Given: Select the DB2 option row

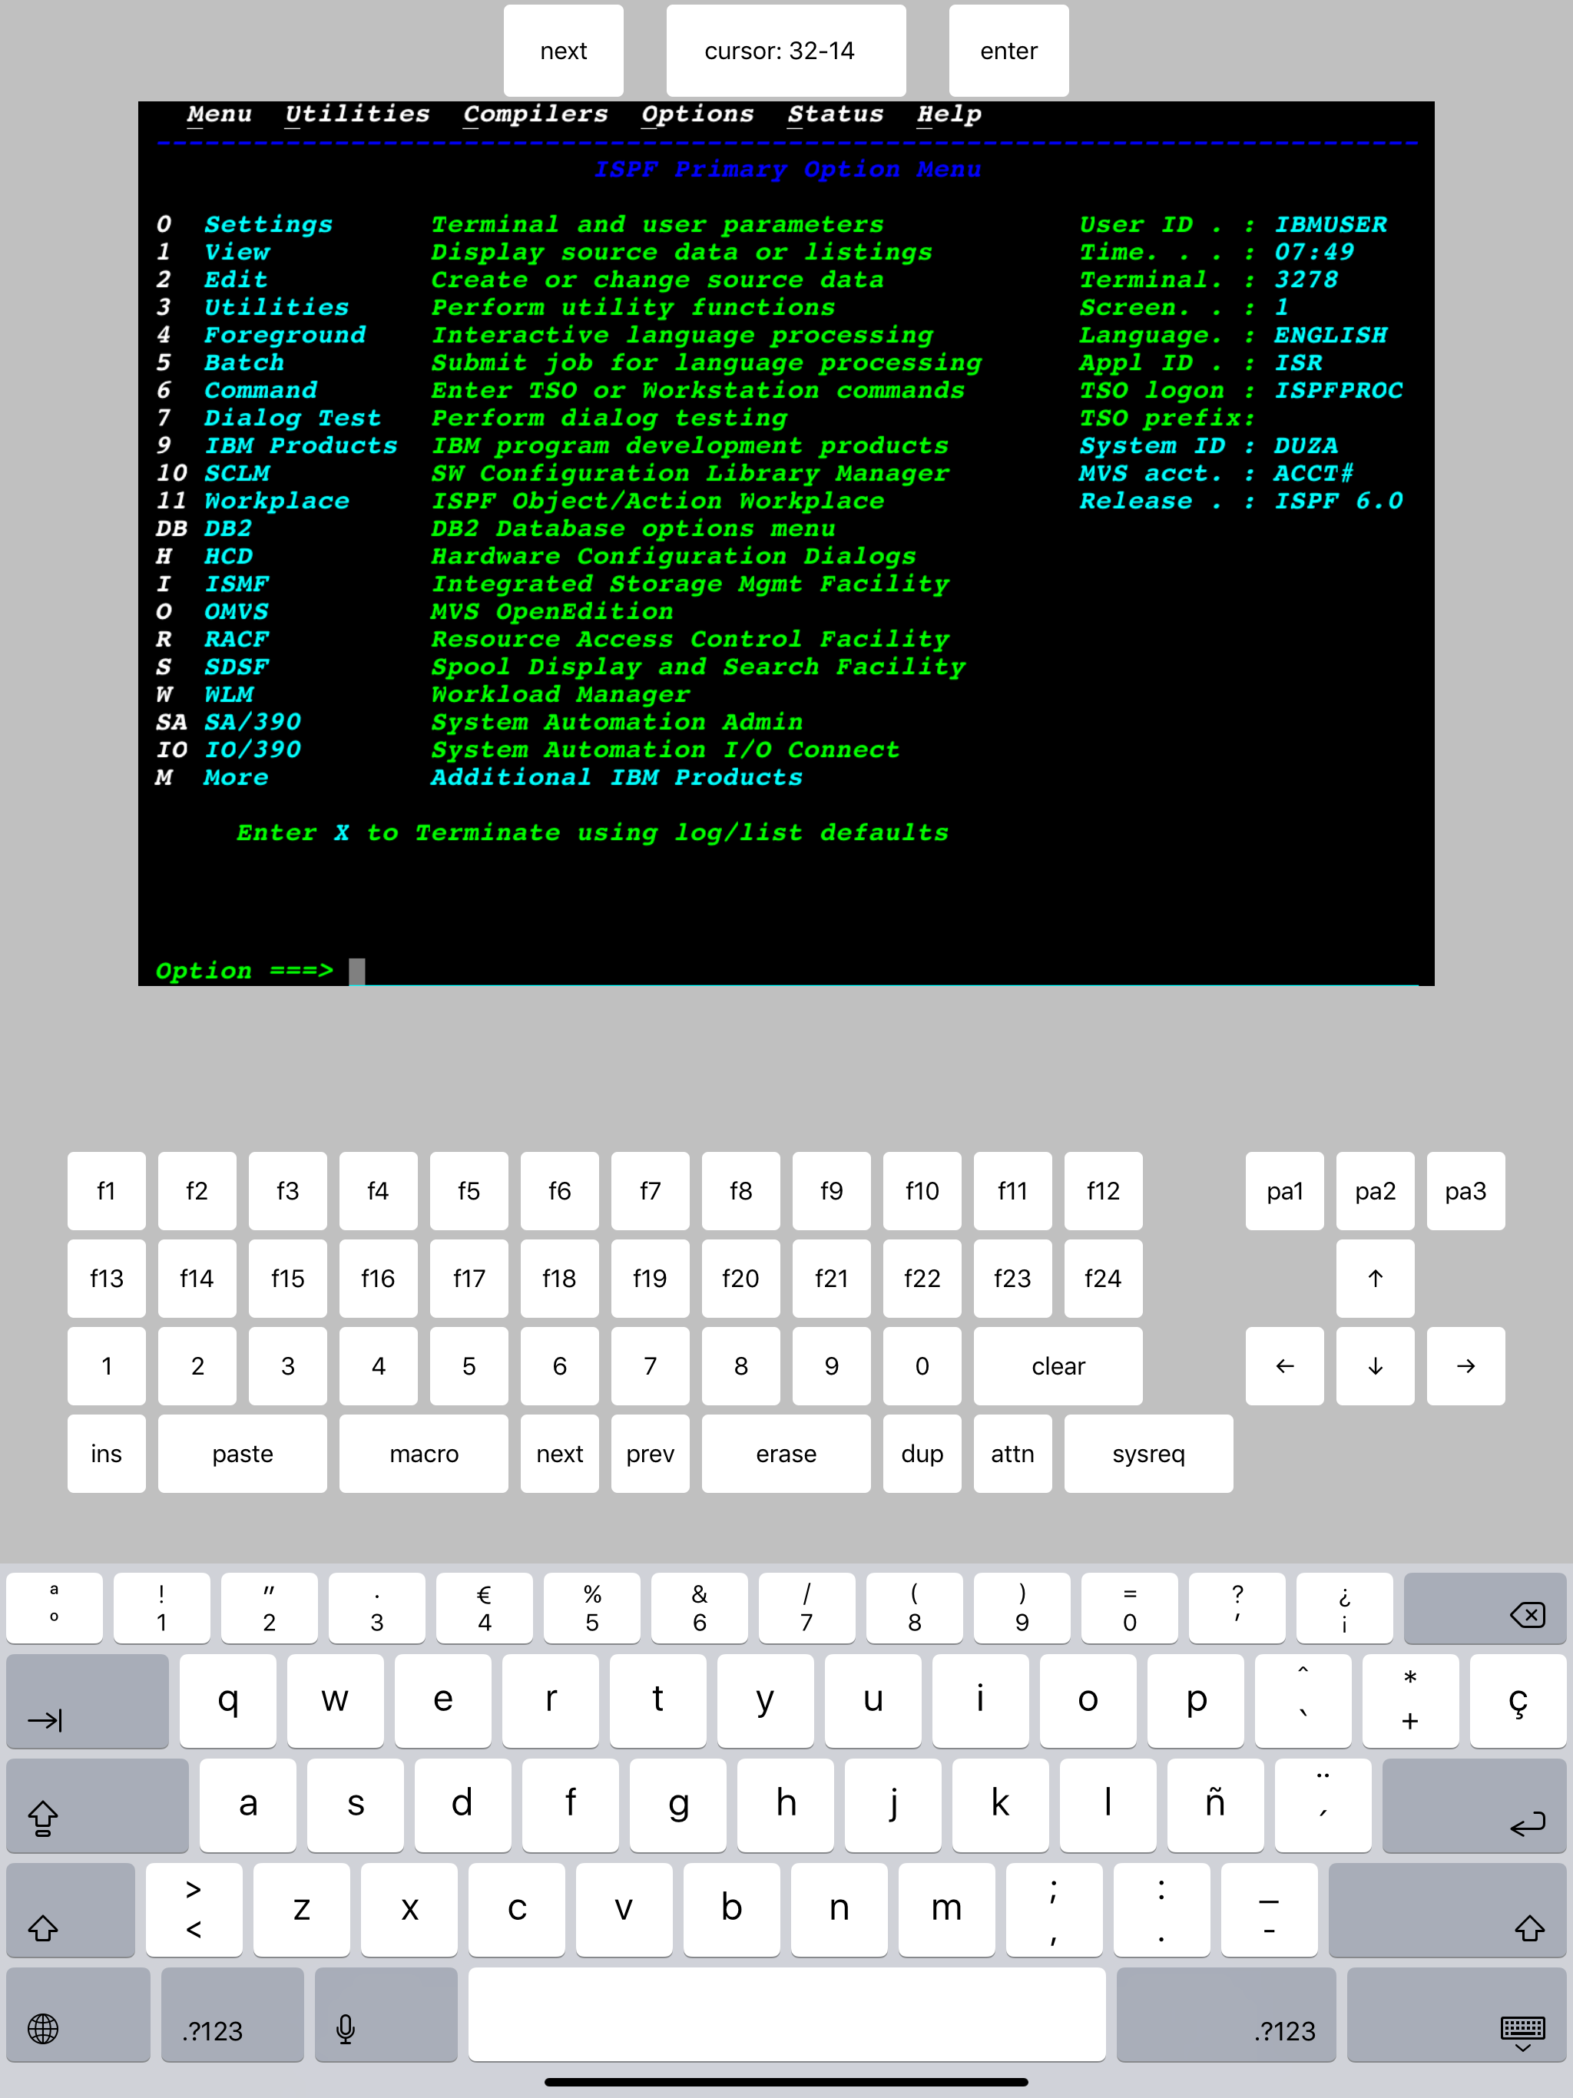Looking at the screenshot, I should pos(495,528).
